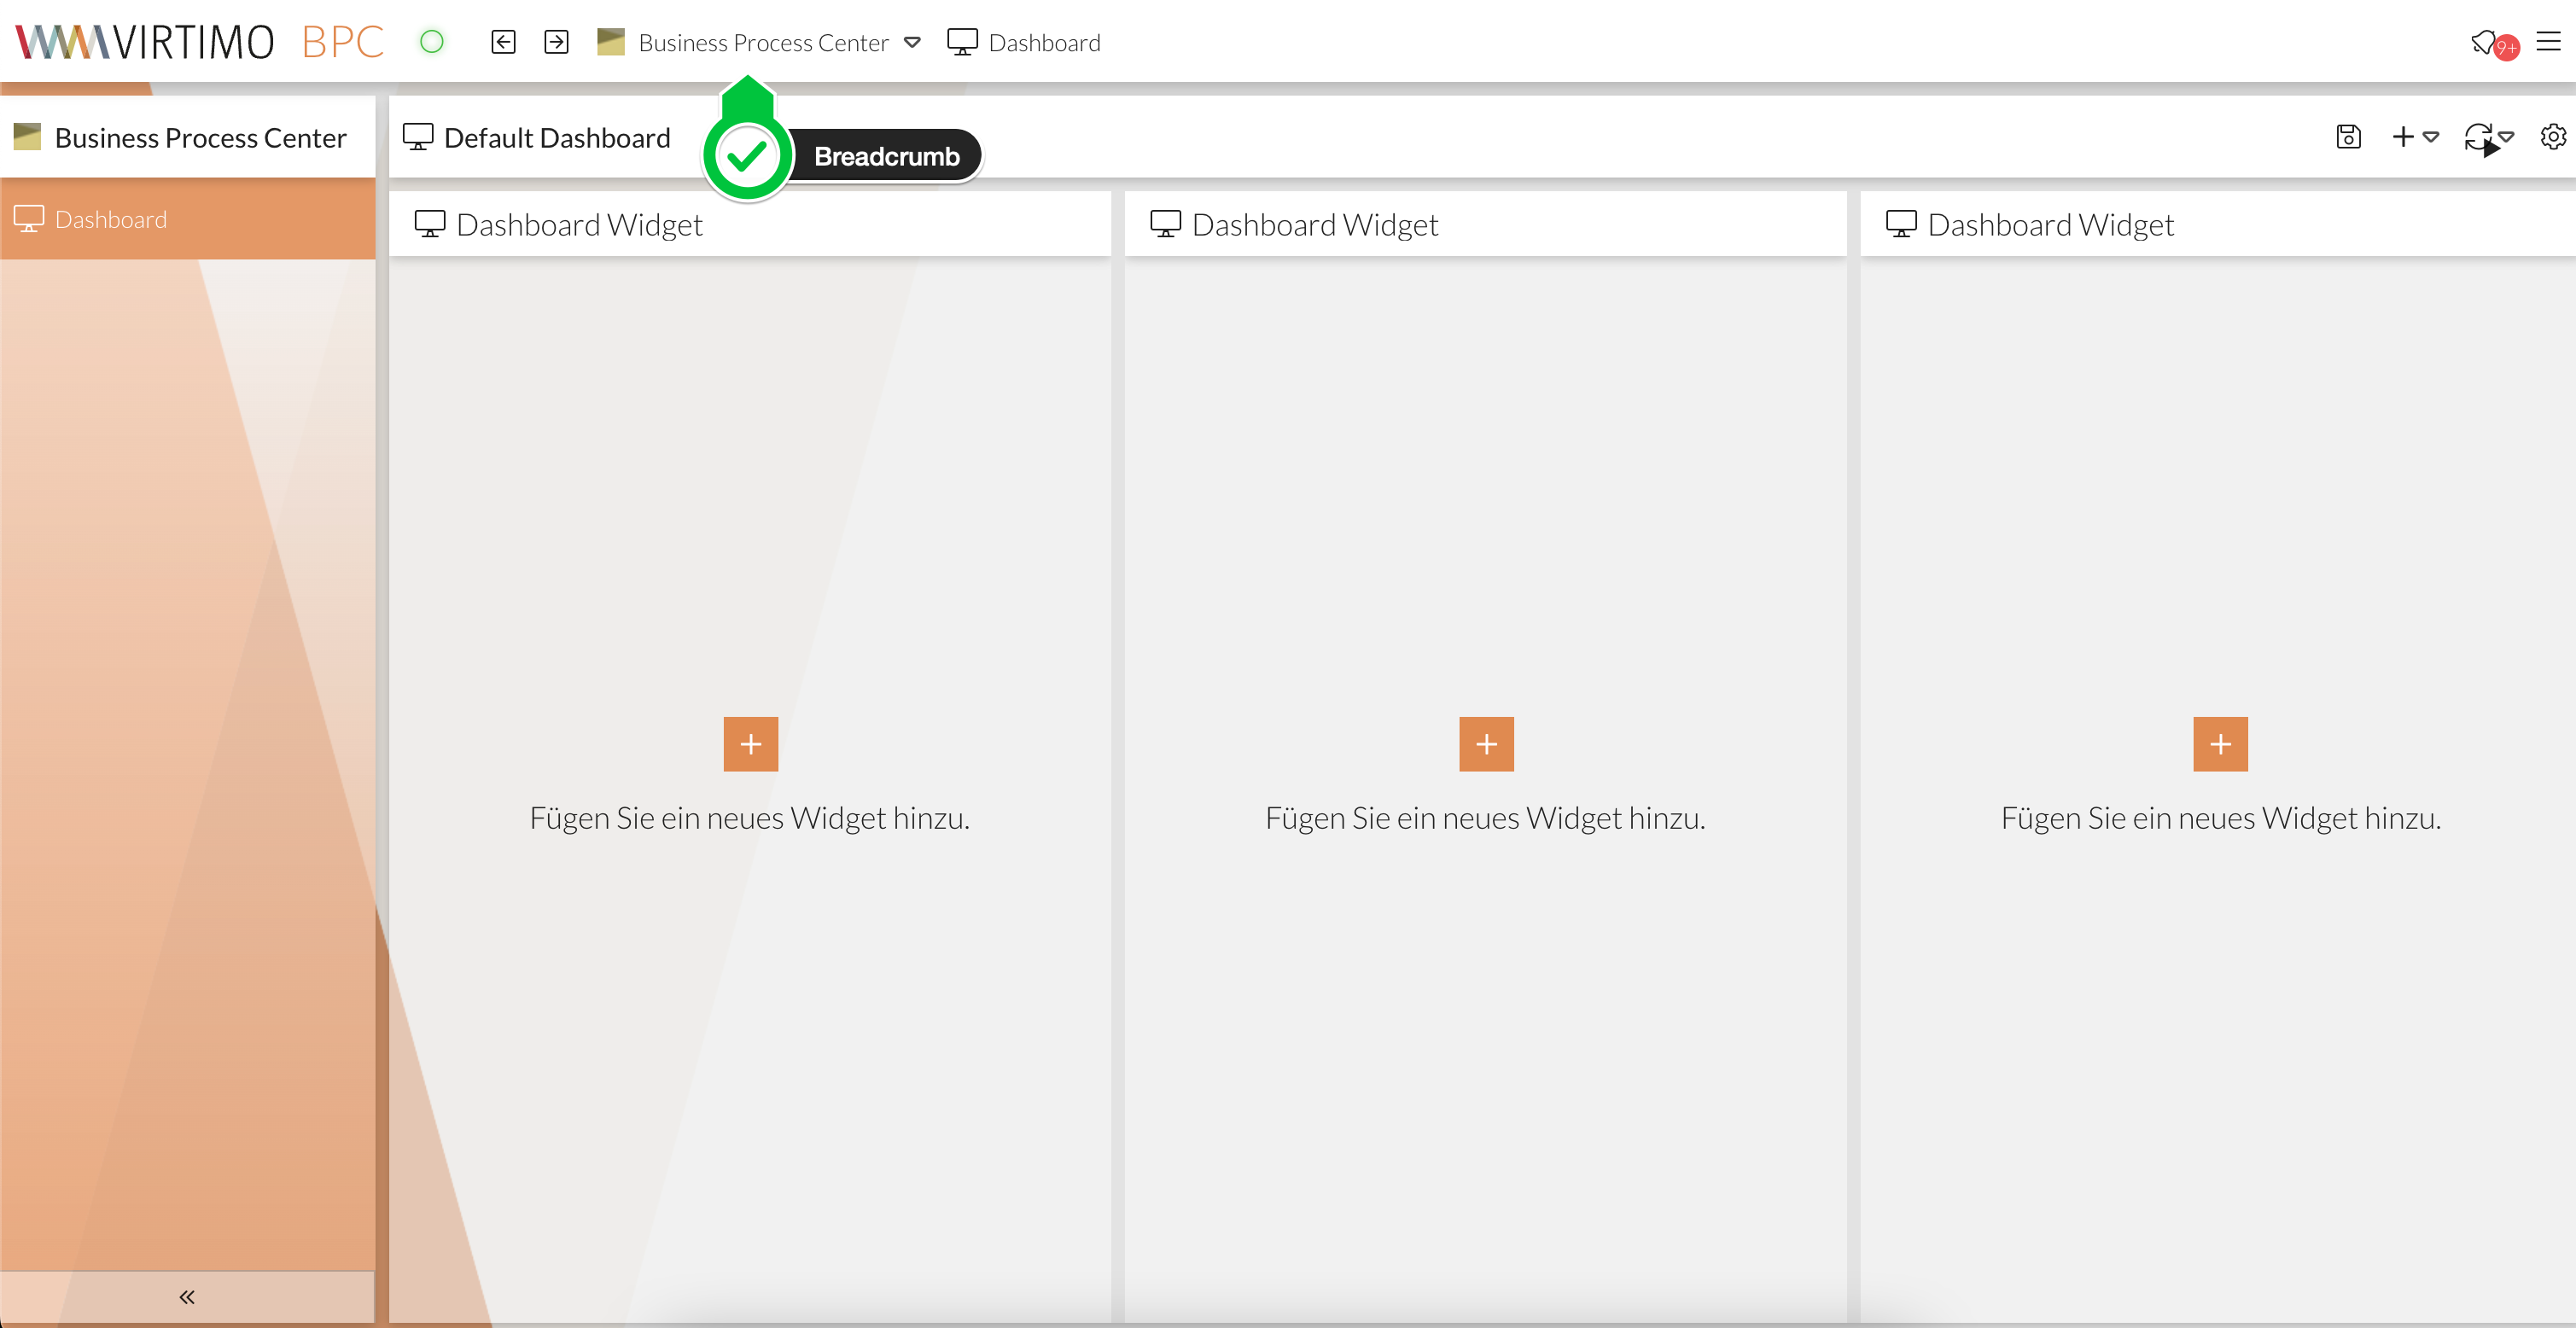2576x1328 pixels.
Task: Expand the dropdown arrow beside refresh icon
Action: [2506, 137]
